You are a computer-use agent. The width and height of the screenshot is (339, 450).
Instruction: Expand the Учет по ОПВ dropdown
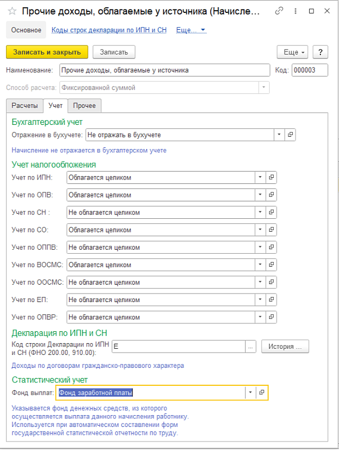260,195
